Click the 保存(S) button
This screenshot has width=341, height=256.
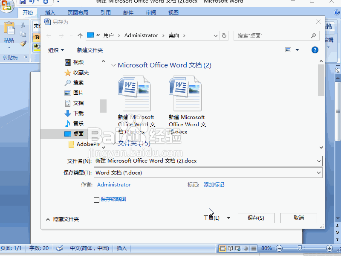256,218
